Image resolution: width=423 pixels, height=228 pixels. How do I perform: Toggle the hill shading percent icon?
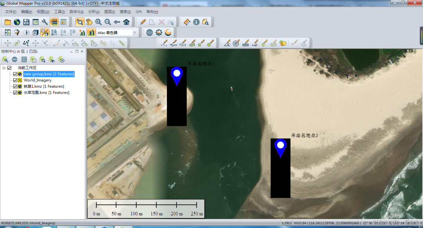point(45,33)
